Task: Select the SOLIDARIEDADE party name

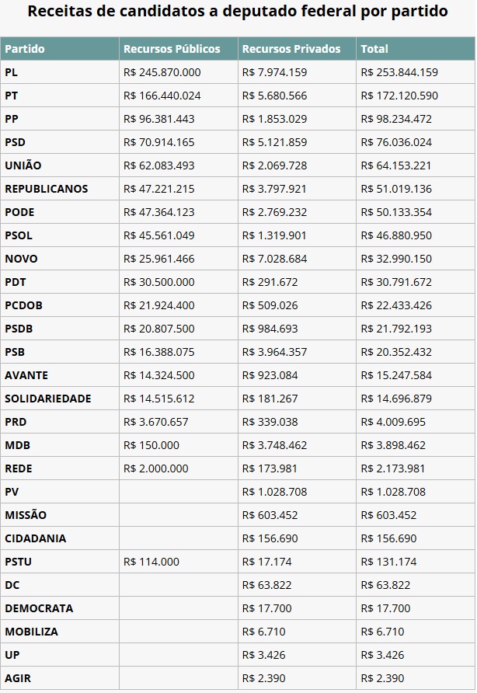Action: coord(47,399)
